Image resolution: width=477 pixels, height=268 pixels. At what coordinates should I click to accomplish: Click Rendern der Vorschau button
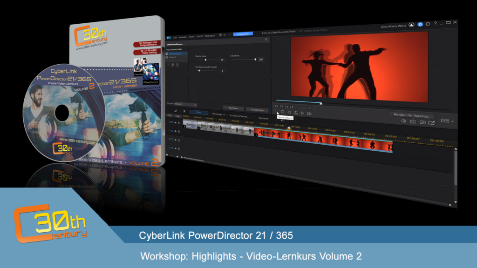[411, 115]
